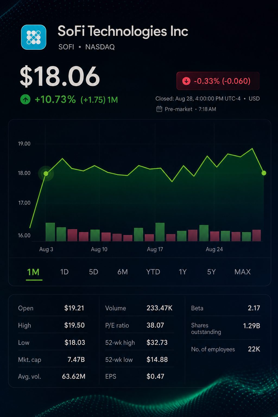Select the 1M time range tab
Screen dimensions: 278x417
coord(33,272)
